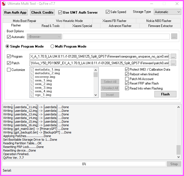Toggle Use UMT Auth Server checkbox
Viewport: 184px width, 176px height.
click(x=60, y=13)
